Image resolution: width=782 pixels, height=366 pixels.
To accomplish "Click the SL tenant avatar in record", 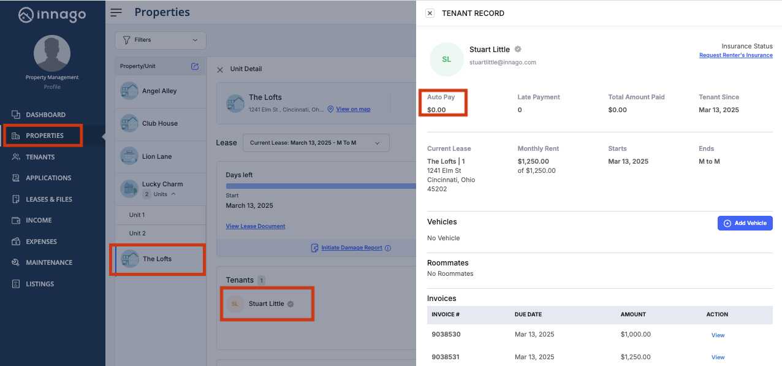I will 447,59.
